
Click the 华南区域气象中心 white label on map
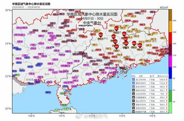tap(86, 26)
